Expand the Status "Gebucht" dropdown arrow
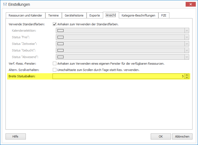 (187, 50)
